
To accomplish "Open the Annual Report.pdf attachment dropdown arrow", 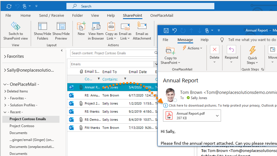I will coord(217,116).
